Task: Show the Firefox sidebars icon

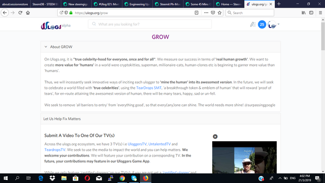Action: [x=311, y=13]
